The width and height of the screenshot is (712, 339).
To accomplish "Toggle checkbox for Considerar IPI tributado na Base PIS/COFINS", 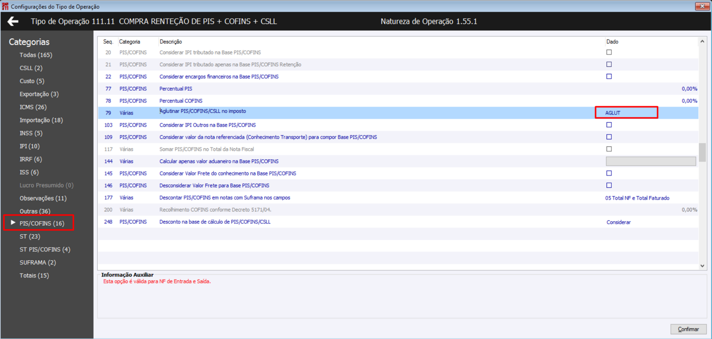I will (609, 52).
